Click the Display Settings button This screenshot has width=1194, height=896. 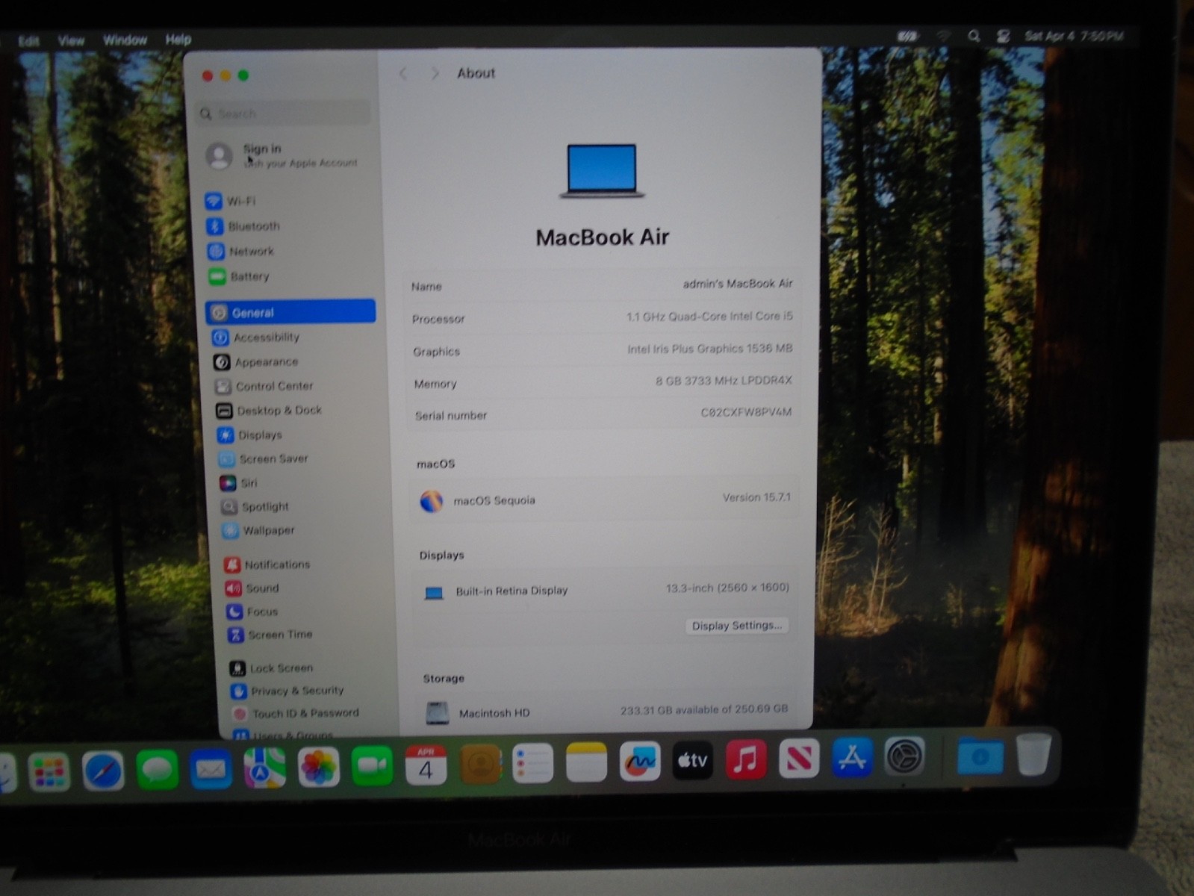736,626
